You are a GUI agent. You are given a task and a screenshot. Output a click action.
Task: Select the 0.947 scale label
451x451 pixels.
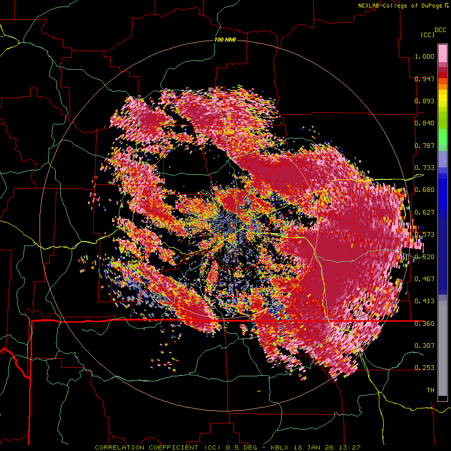(424, 79)
